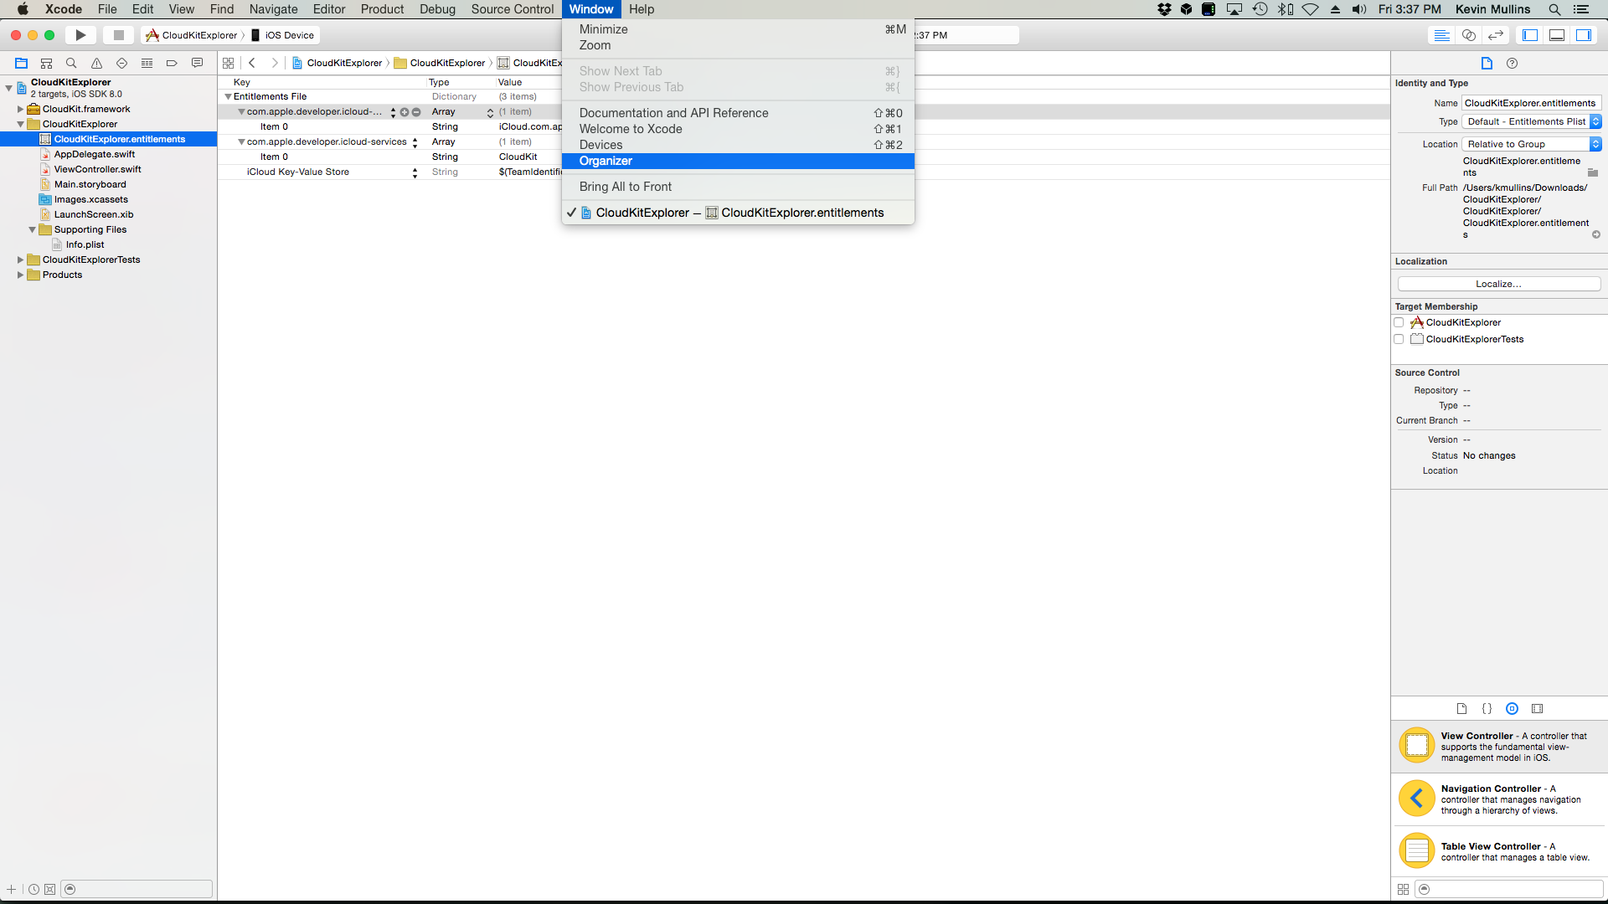Switch to the Standard editor
This screenshot has width=1608, height=904.
(1441, 35)
